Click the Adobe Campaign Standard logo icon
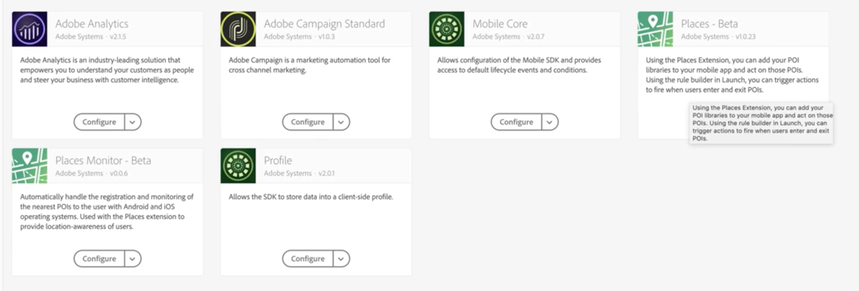Screen dimensions: 859x291 (238, 29)
